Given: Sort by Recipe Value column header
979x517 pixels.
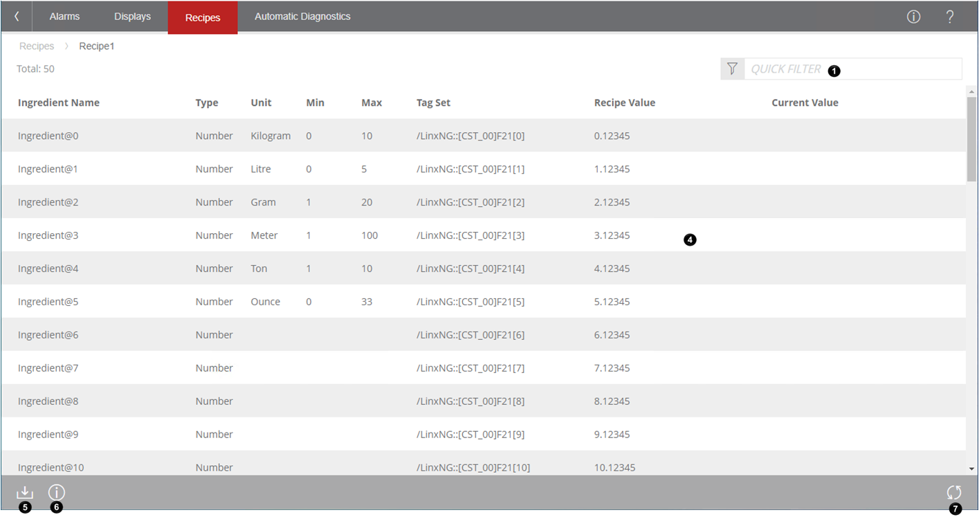Looking at the screenshot, I should [x=624, y=102].
